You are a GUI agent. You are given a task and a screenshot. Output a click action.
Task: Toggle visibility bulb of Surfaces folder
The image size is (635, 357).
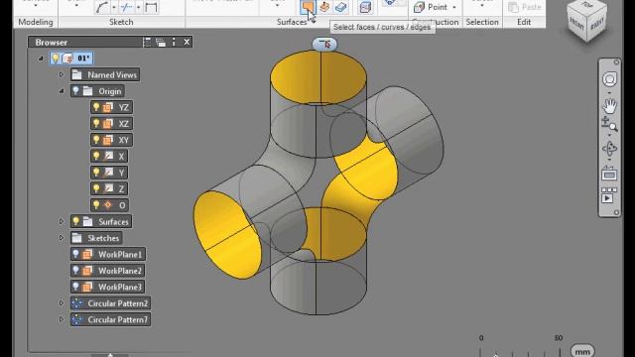coord(75,221)
